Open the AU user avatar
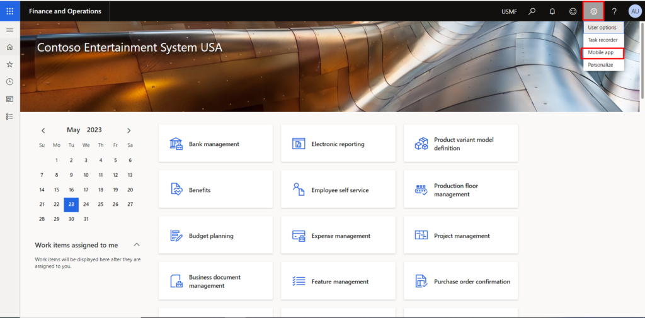This screenshot has height=318, width=645. [635, 11]
